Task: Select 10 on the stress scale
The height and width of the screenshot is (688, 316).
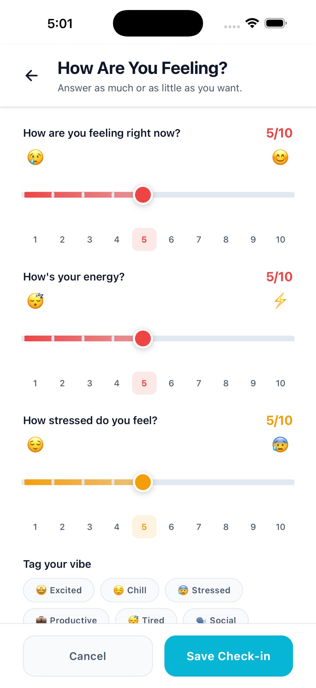Action: (x=280, y=527)
